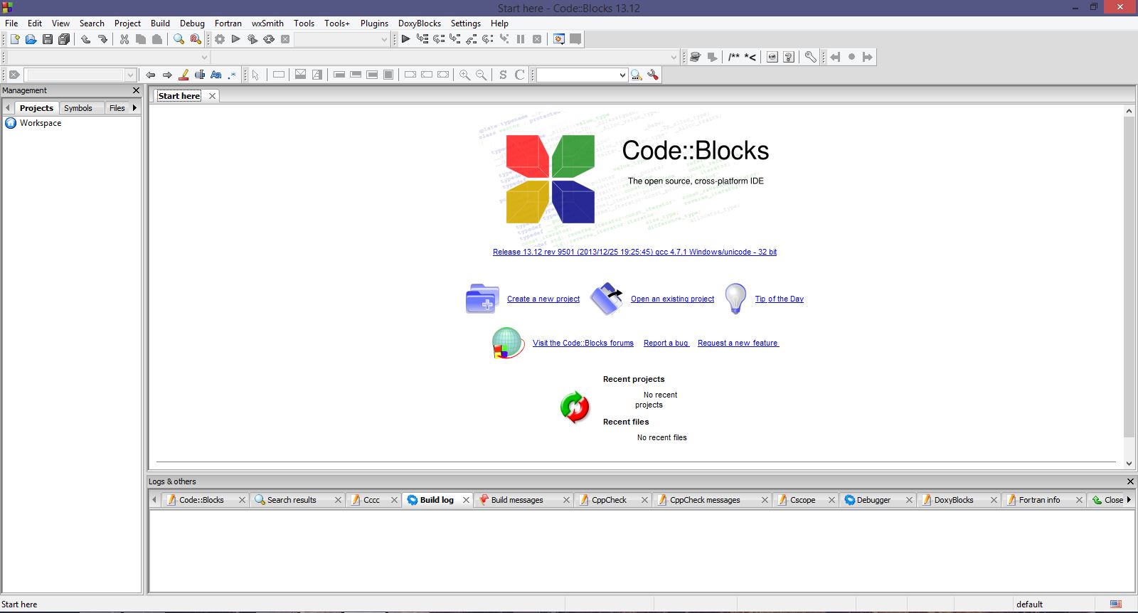The width and height of the screenshot is (1138, 613).
Task: Click the Undo arrow icon
Action: click(x=86, y=39)
